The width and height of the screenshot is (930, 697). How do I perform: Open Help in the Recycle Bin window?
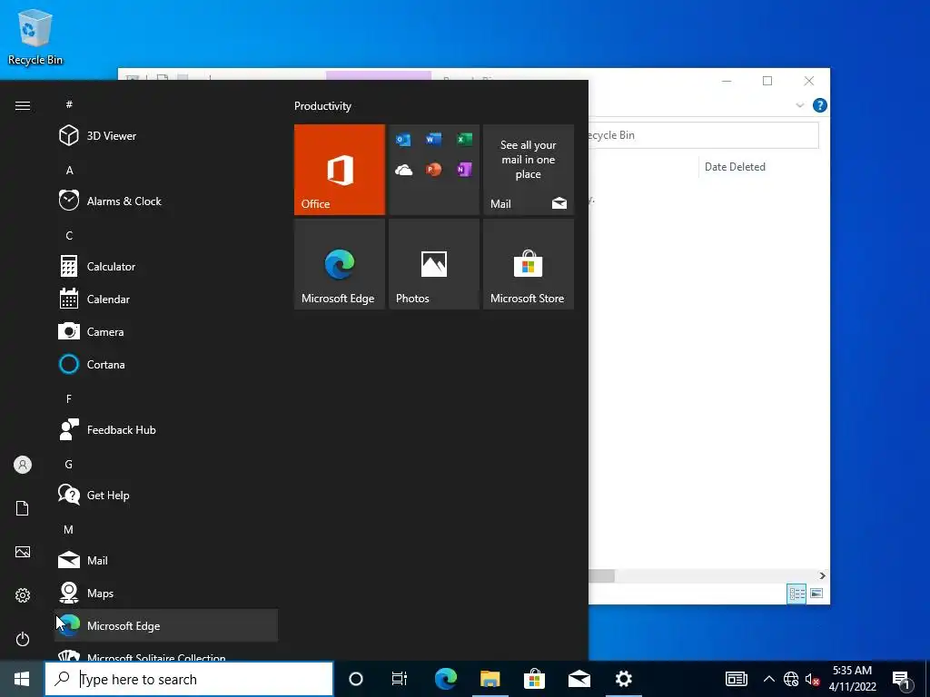(x=820, y=105)
